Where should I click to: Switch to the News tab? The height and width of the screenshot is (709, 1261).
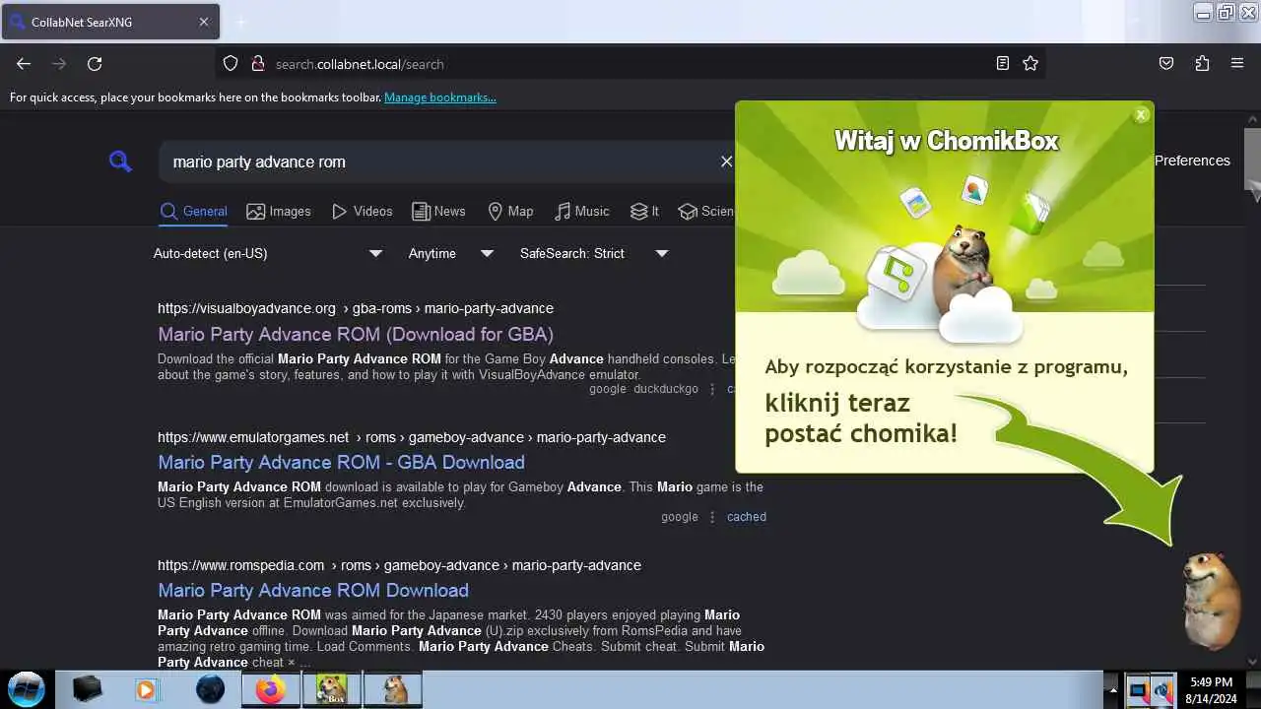click(438, 211)
